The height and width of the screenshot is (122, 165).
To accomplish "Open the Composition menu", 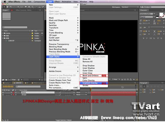I will [39, 2].
